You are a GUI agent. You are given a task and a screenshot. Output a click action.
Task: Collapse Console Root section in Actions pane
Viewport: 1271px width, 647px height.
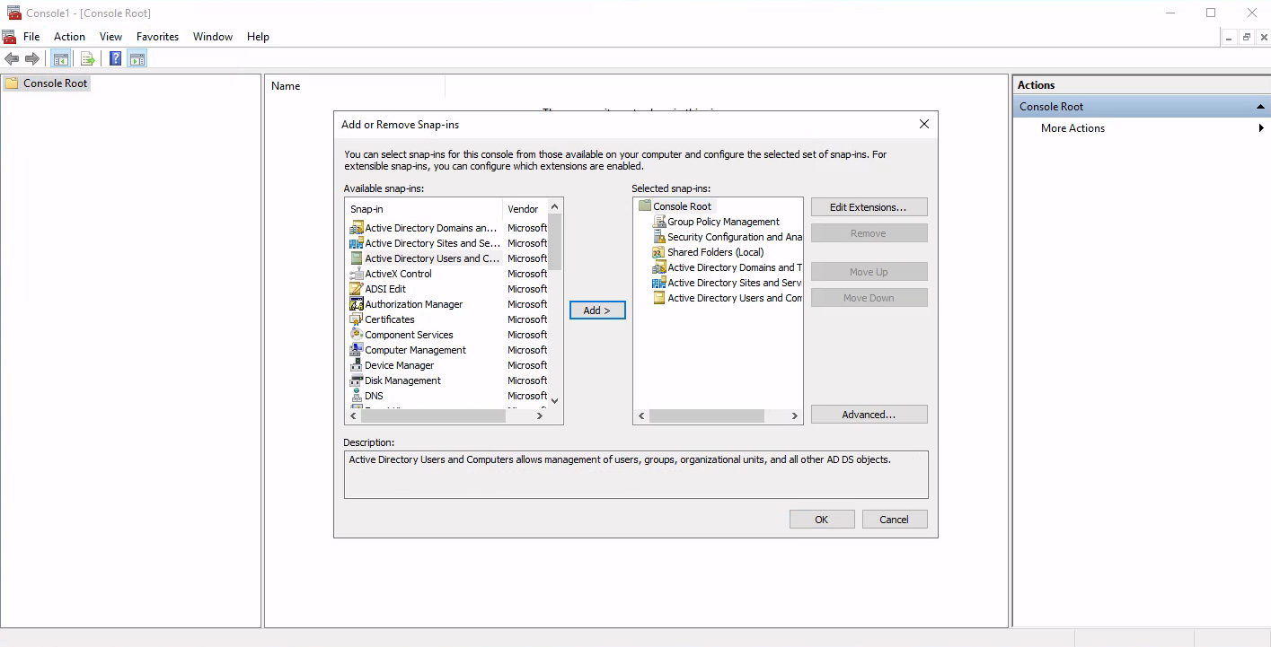coord(1260,107)
